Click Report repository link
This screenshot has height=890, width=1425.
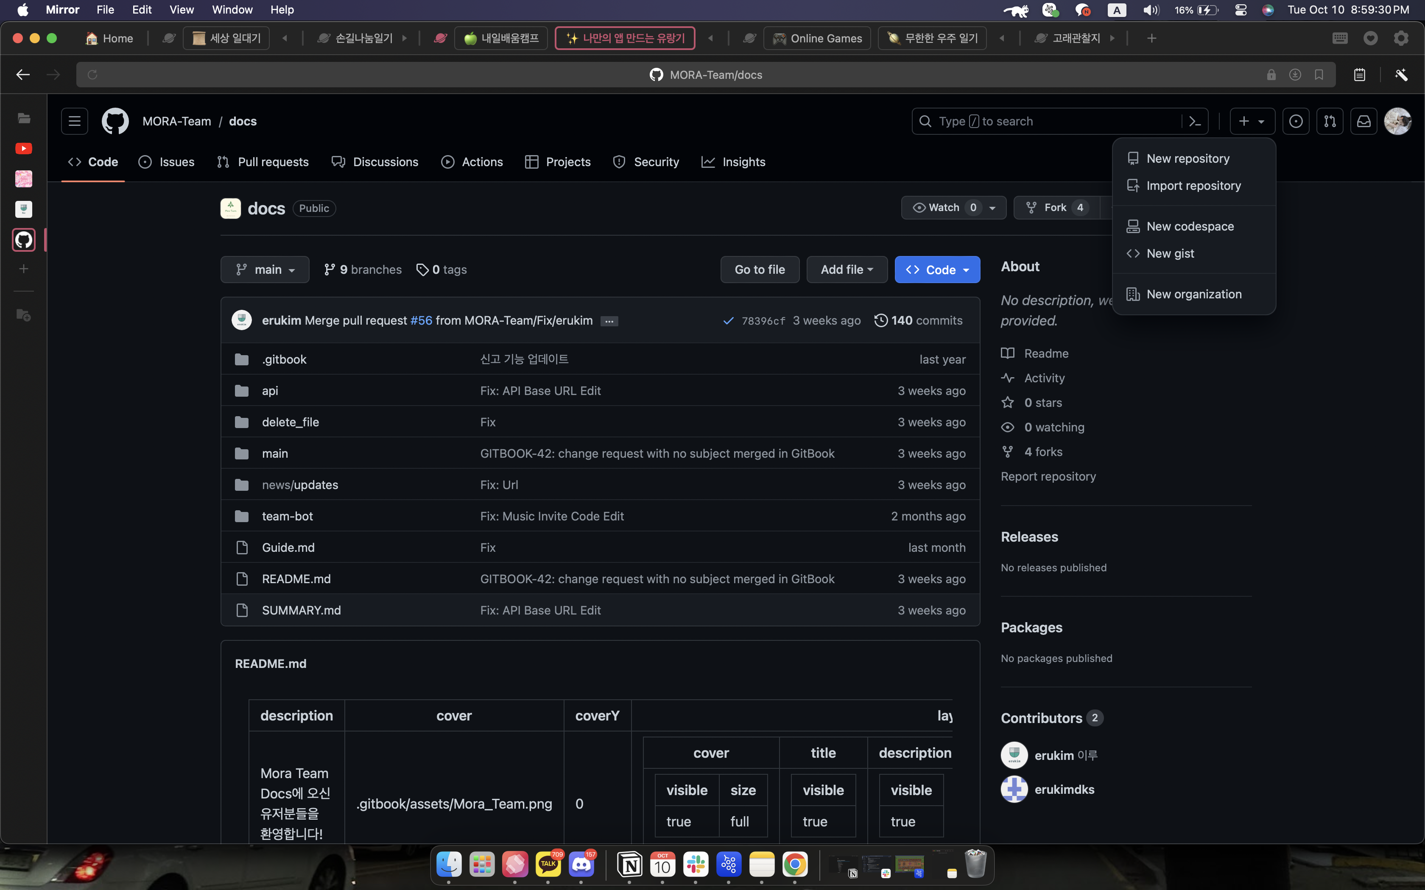click(x=1048, y=476)
